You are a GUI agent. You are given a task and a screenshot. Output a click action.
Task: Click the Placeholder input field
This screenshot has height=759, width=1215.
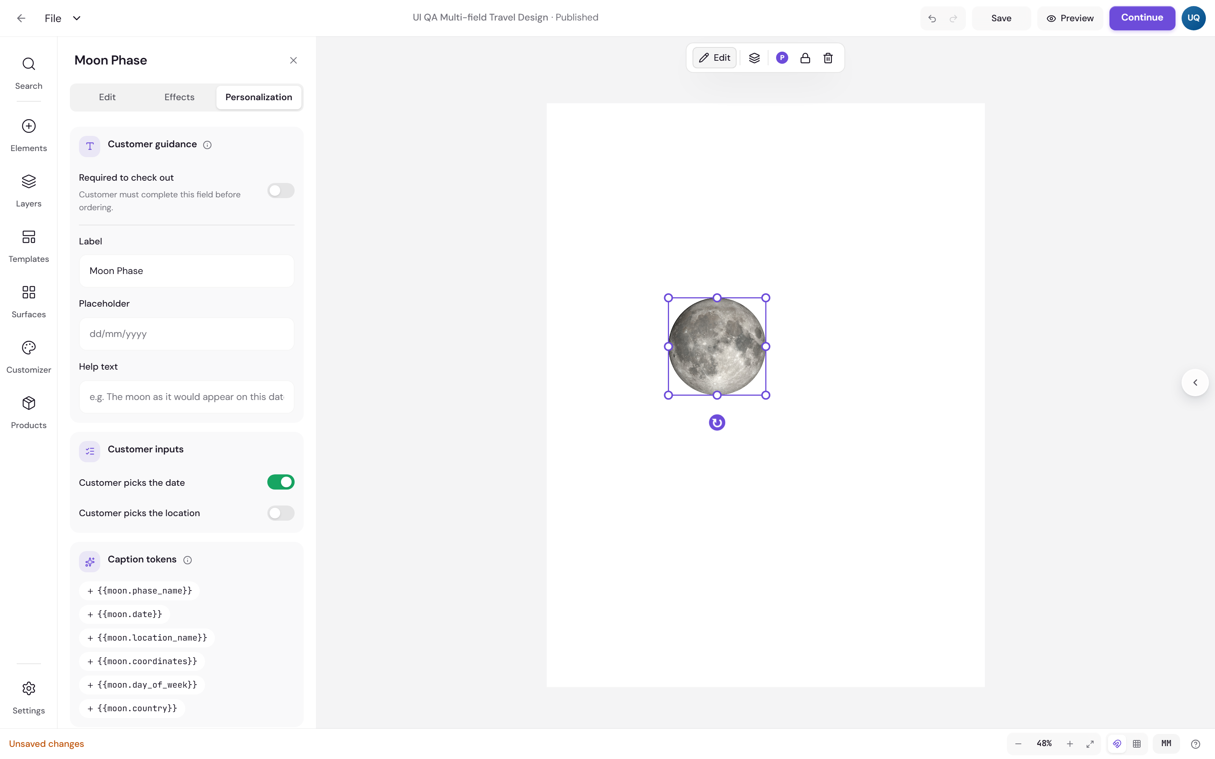[x=187, y=334]
